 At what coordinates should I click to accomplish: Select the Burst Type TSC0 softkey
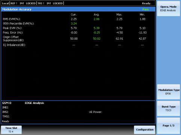tap(169, 108)
